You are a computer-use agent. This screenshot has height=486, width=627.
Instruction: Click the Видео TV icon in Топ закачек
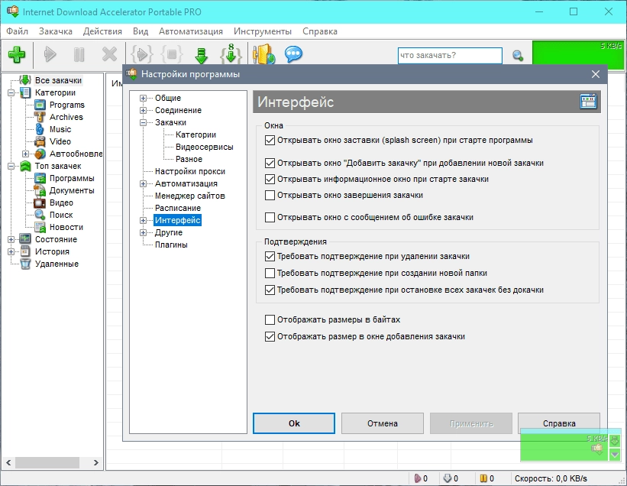[x=40, y=202]
